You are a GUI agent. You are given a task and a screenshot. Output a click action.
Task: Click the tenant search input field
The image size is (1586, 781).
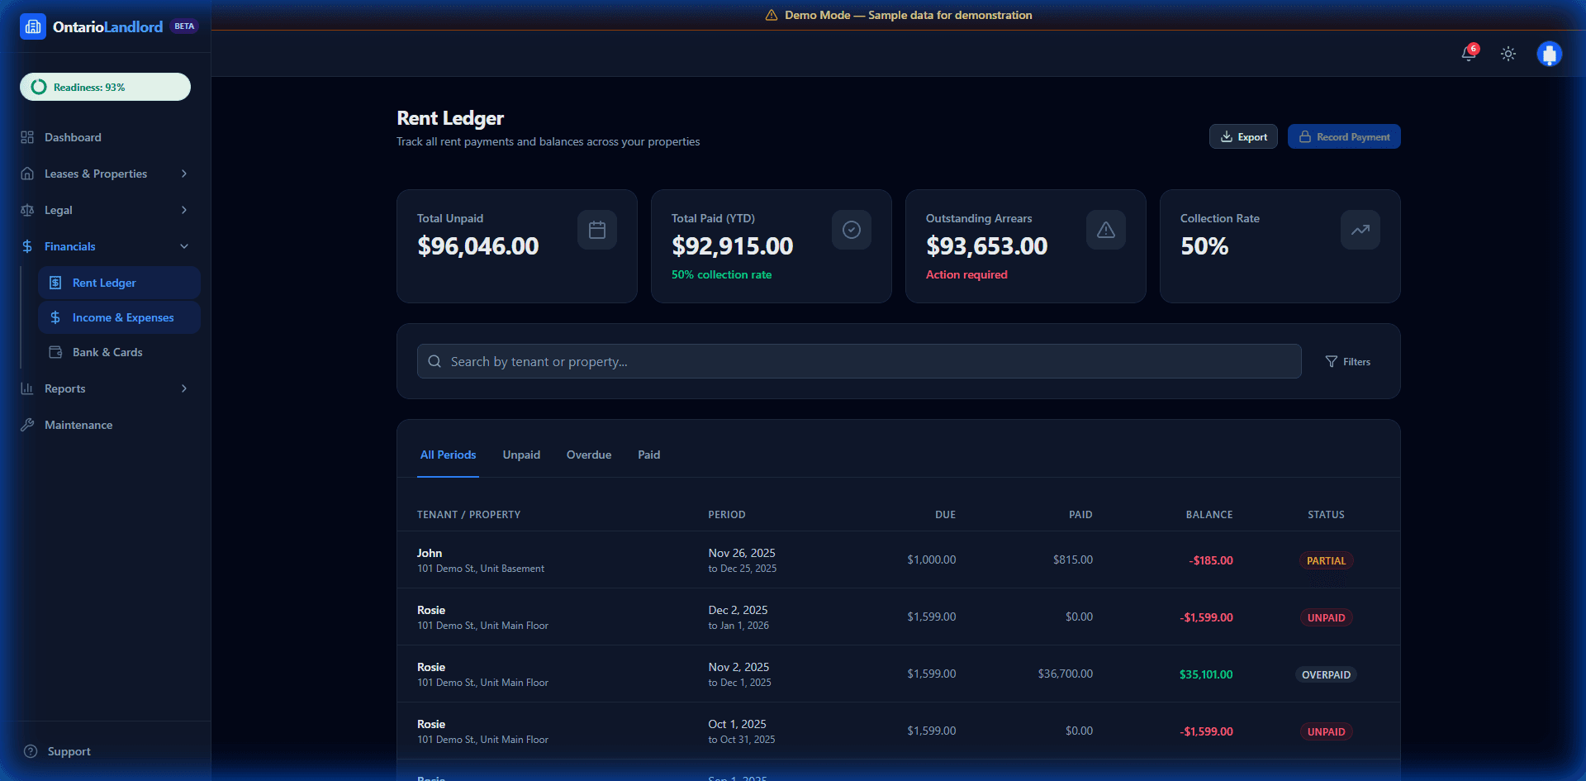(x=858, y=361)
